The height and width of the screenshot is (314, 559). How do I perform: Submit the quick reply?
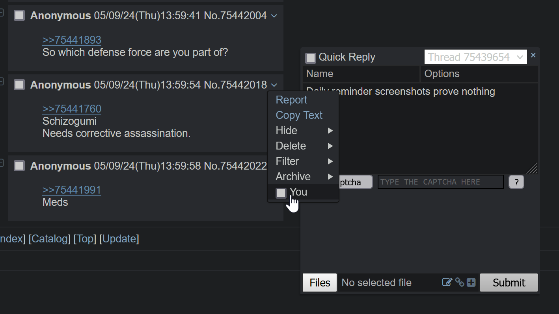coord(509,283)
